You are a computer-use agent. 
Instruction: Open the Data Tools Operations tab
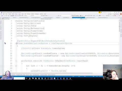pos(51,75)
